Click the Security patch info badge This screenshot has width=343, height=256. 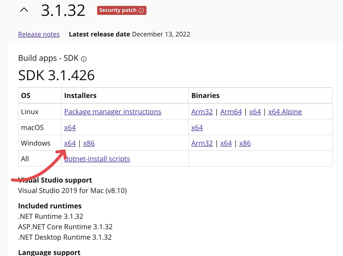[122, 10]
